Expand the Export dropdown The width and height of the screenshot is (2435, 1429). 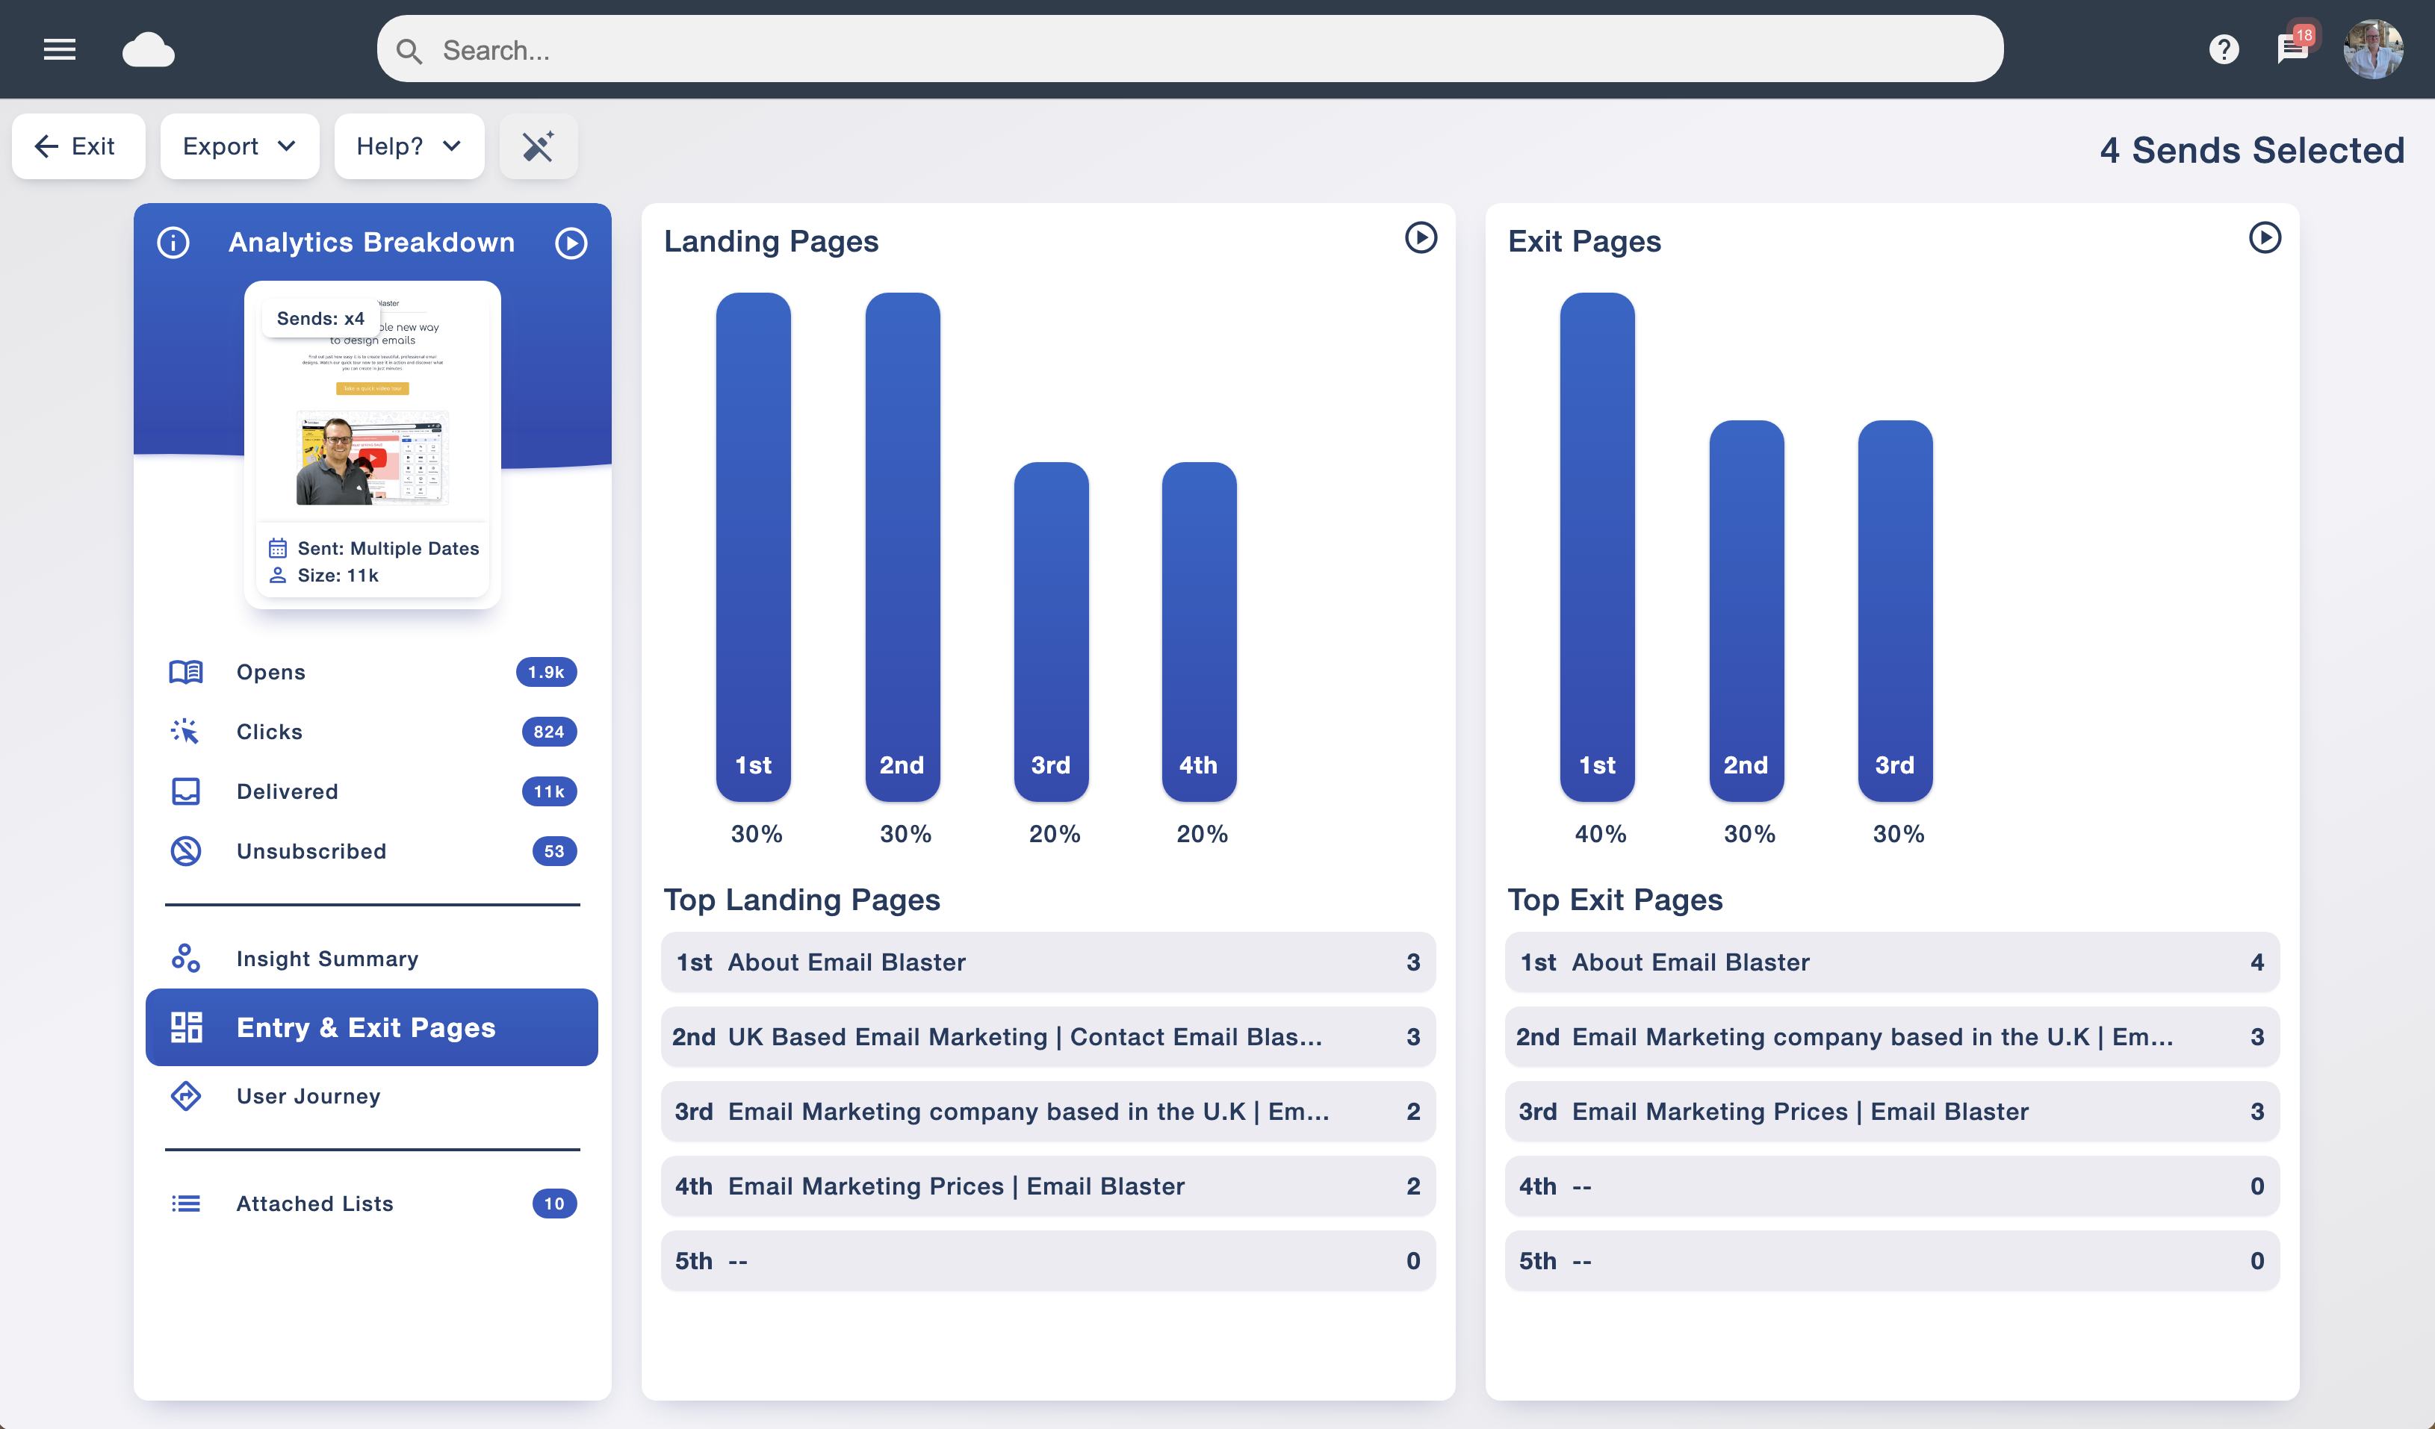[239, 146]
